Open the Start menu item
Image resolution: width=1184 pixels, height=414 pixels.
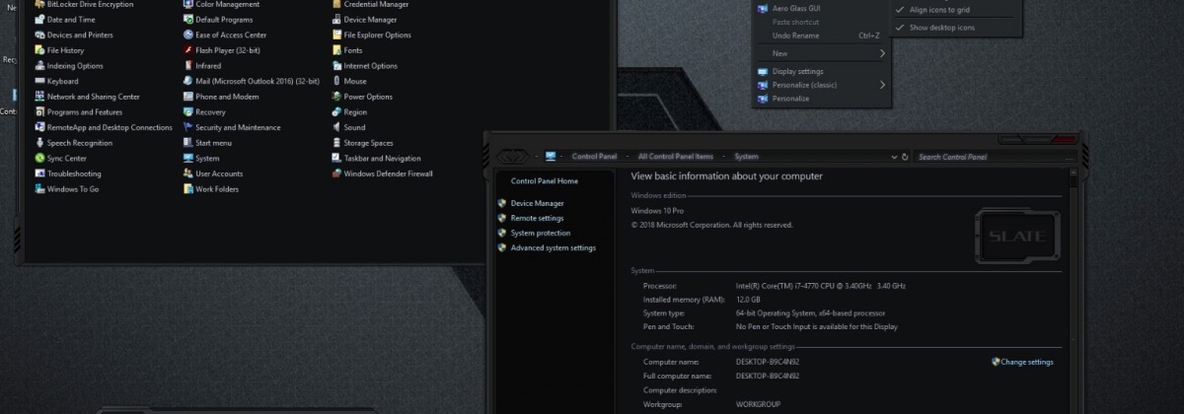[206, 143]
